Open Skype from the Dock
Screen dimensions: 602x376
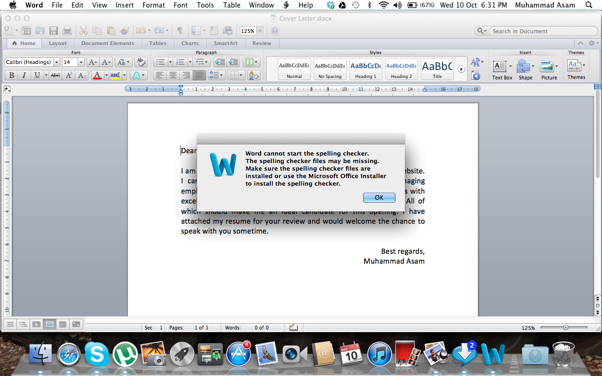pyautogui.click(x=97, y=354)
